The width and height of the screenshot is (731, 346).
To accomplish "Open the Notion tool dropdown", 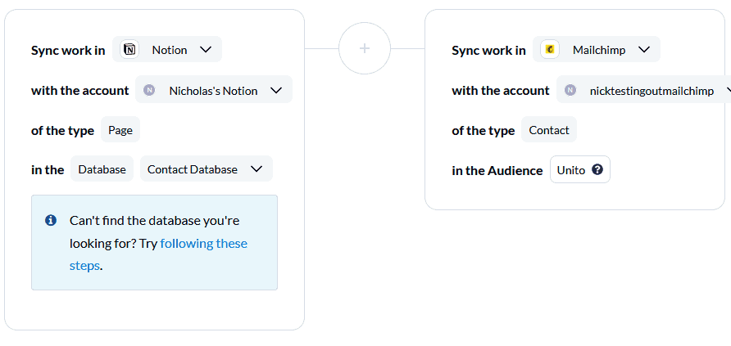I will click(167, 49).
